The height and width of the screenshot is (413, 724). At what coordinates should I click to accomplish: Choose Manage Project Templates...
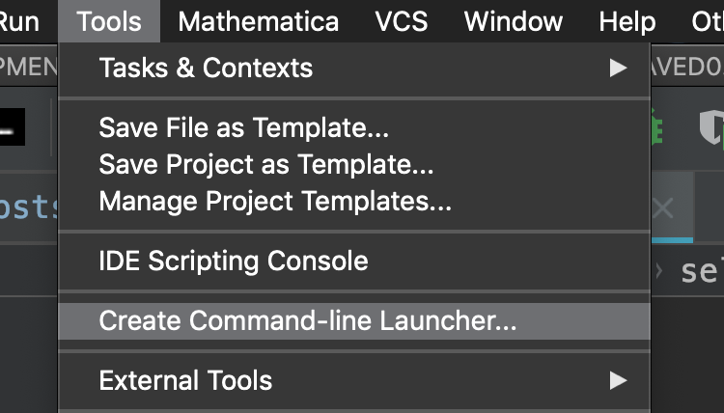click(275, 202)
